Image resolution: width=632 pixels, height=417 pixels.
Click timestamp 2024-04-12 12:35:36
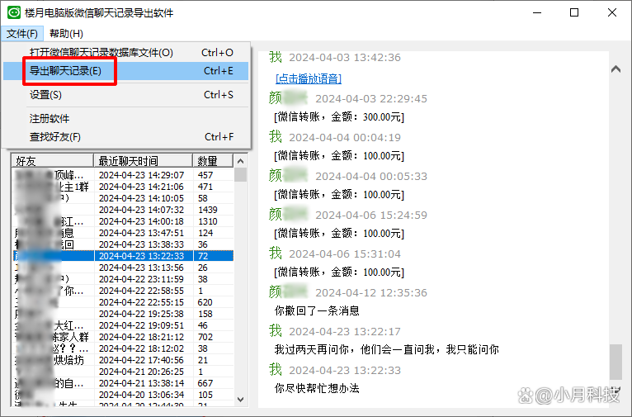point(371,293)
